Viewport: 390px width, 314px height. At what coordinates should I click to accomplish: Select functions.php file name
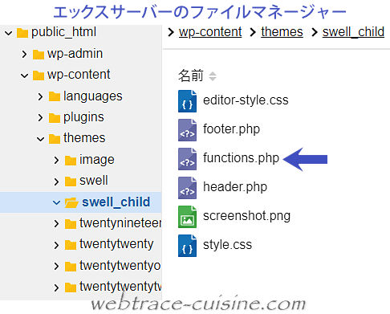coord(241,158)
